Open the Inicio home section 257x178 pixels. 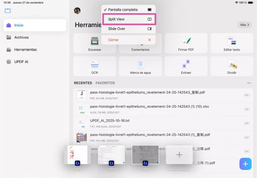coord(35,25)
